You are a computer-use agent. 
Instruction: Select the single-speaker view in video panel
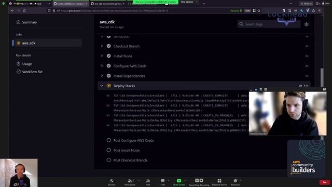click(x=256, y=89)
